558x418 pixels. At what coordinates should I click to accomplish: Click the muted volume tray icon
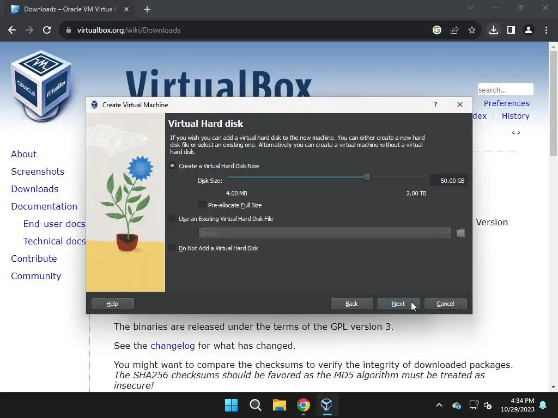point(488,405)
